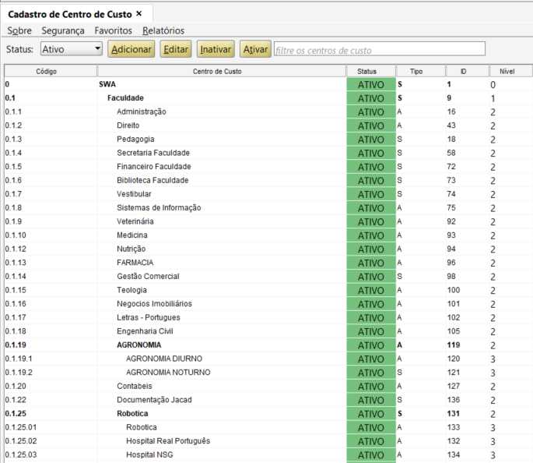The height and width of the screenshot is (463, 533).
Task: Select the Secretaria Faculdade row
Action: click(x=268, y=153)
